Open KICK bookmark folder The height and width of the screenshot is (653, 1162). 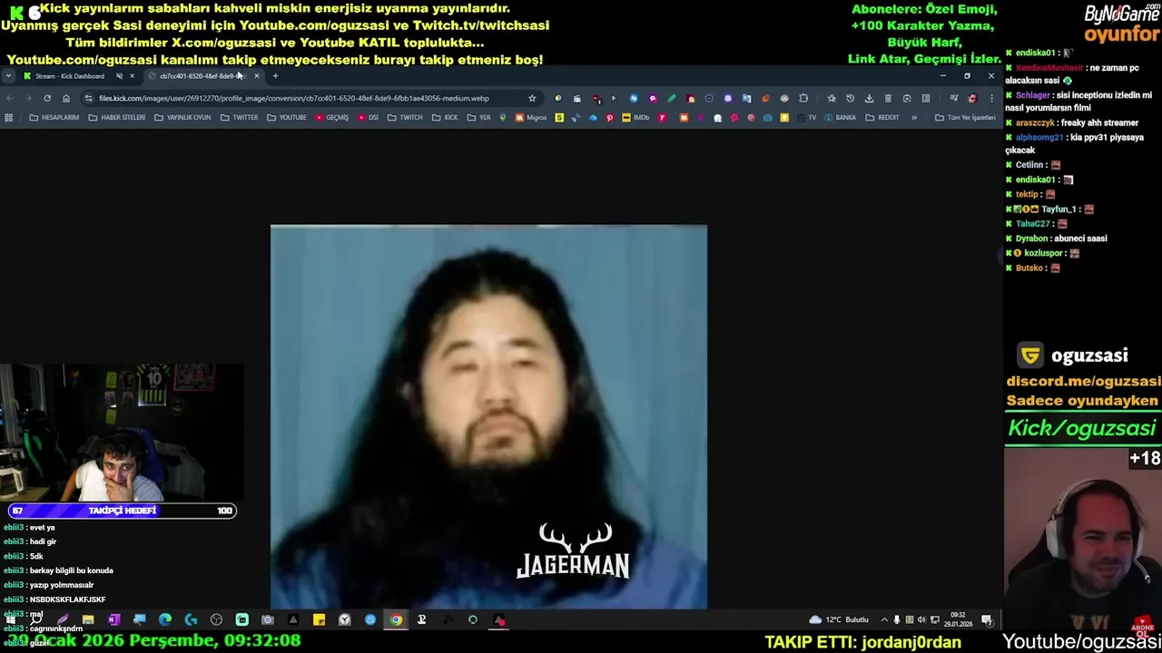[x=444, y=117]
